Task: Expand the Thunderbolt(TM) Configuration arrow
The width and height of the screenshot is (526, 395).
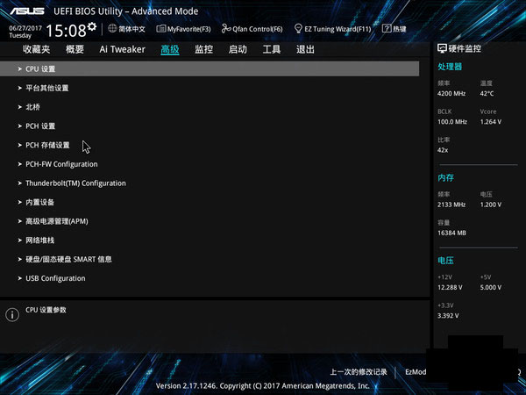Action: pos(20,183)
